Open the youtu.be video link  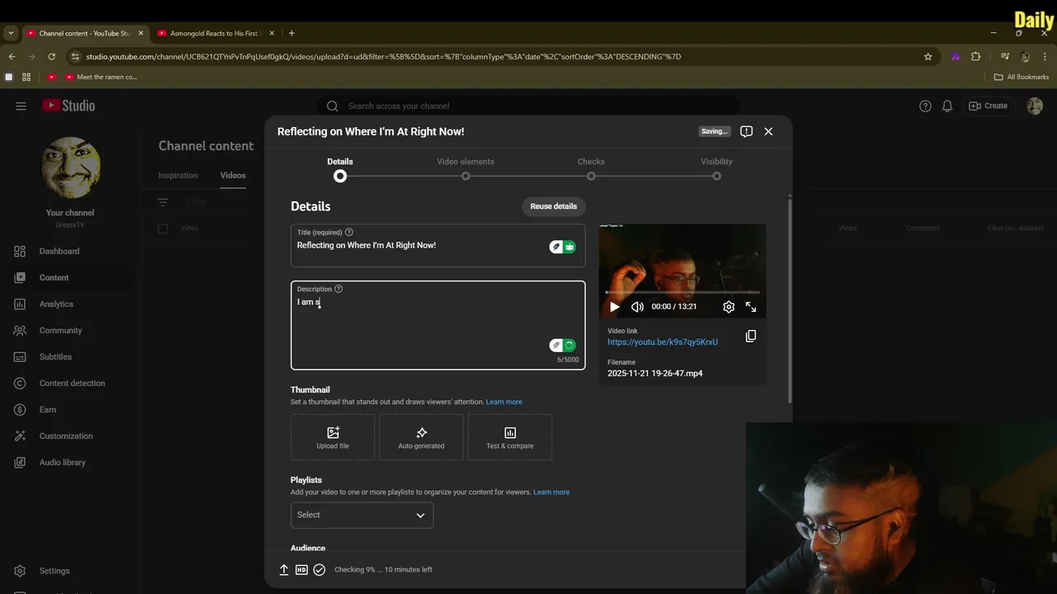(x=662, y=342)
